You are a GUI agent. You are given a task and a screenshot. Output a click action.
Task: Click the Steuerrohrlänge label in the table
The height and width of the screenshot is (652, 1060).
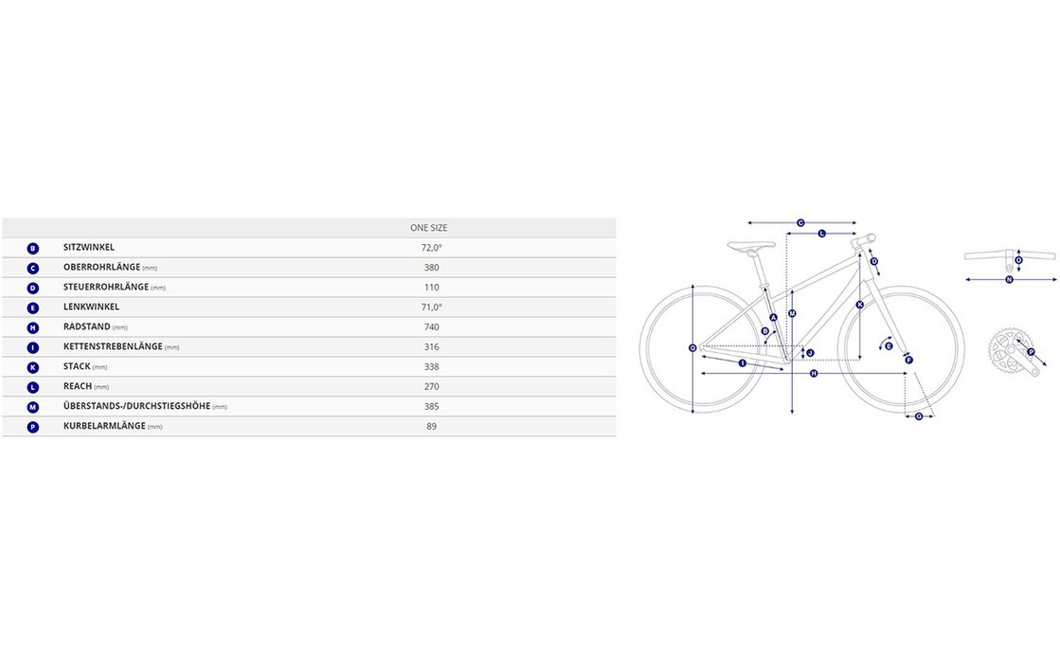[x=105, y=288]
